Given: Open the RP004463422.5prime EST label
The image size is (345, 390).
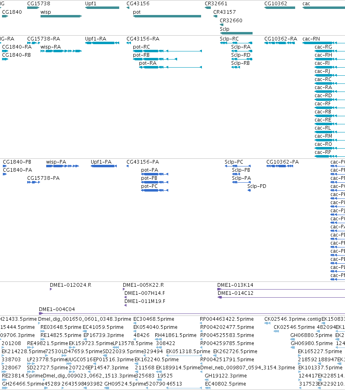Looking at the screenshot, I should (x=227, y=319).
